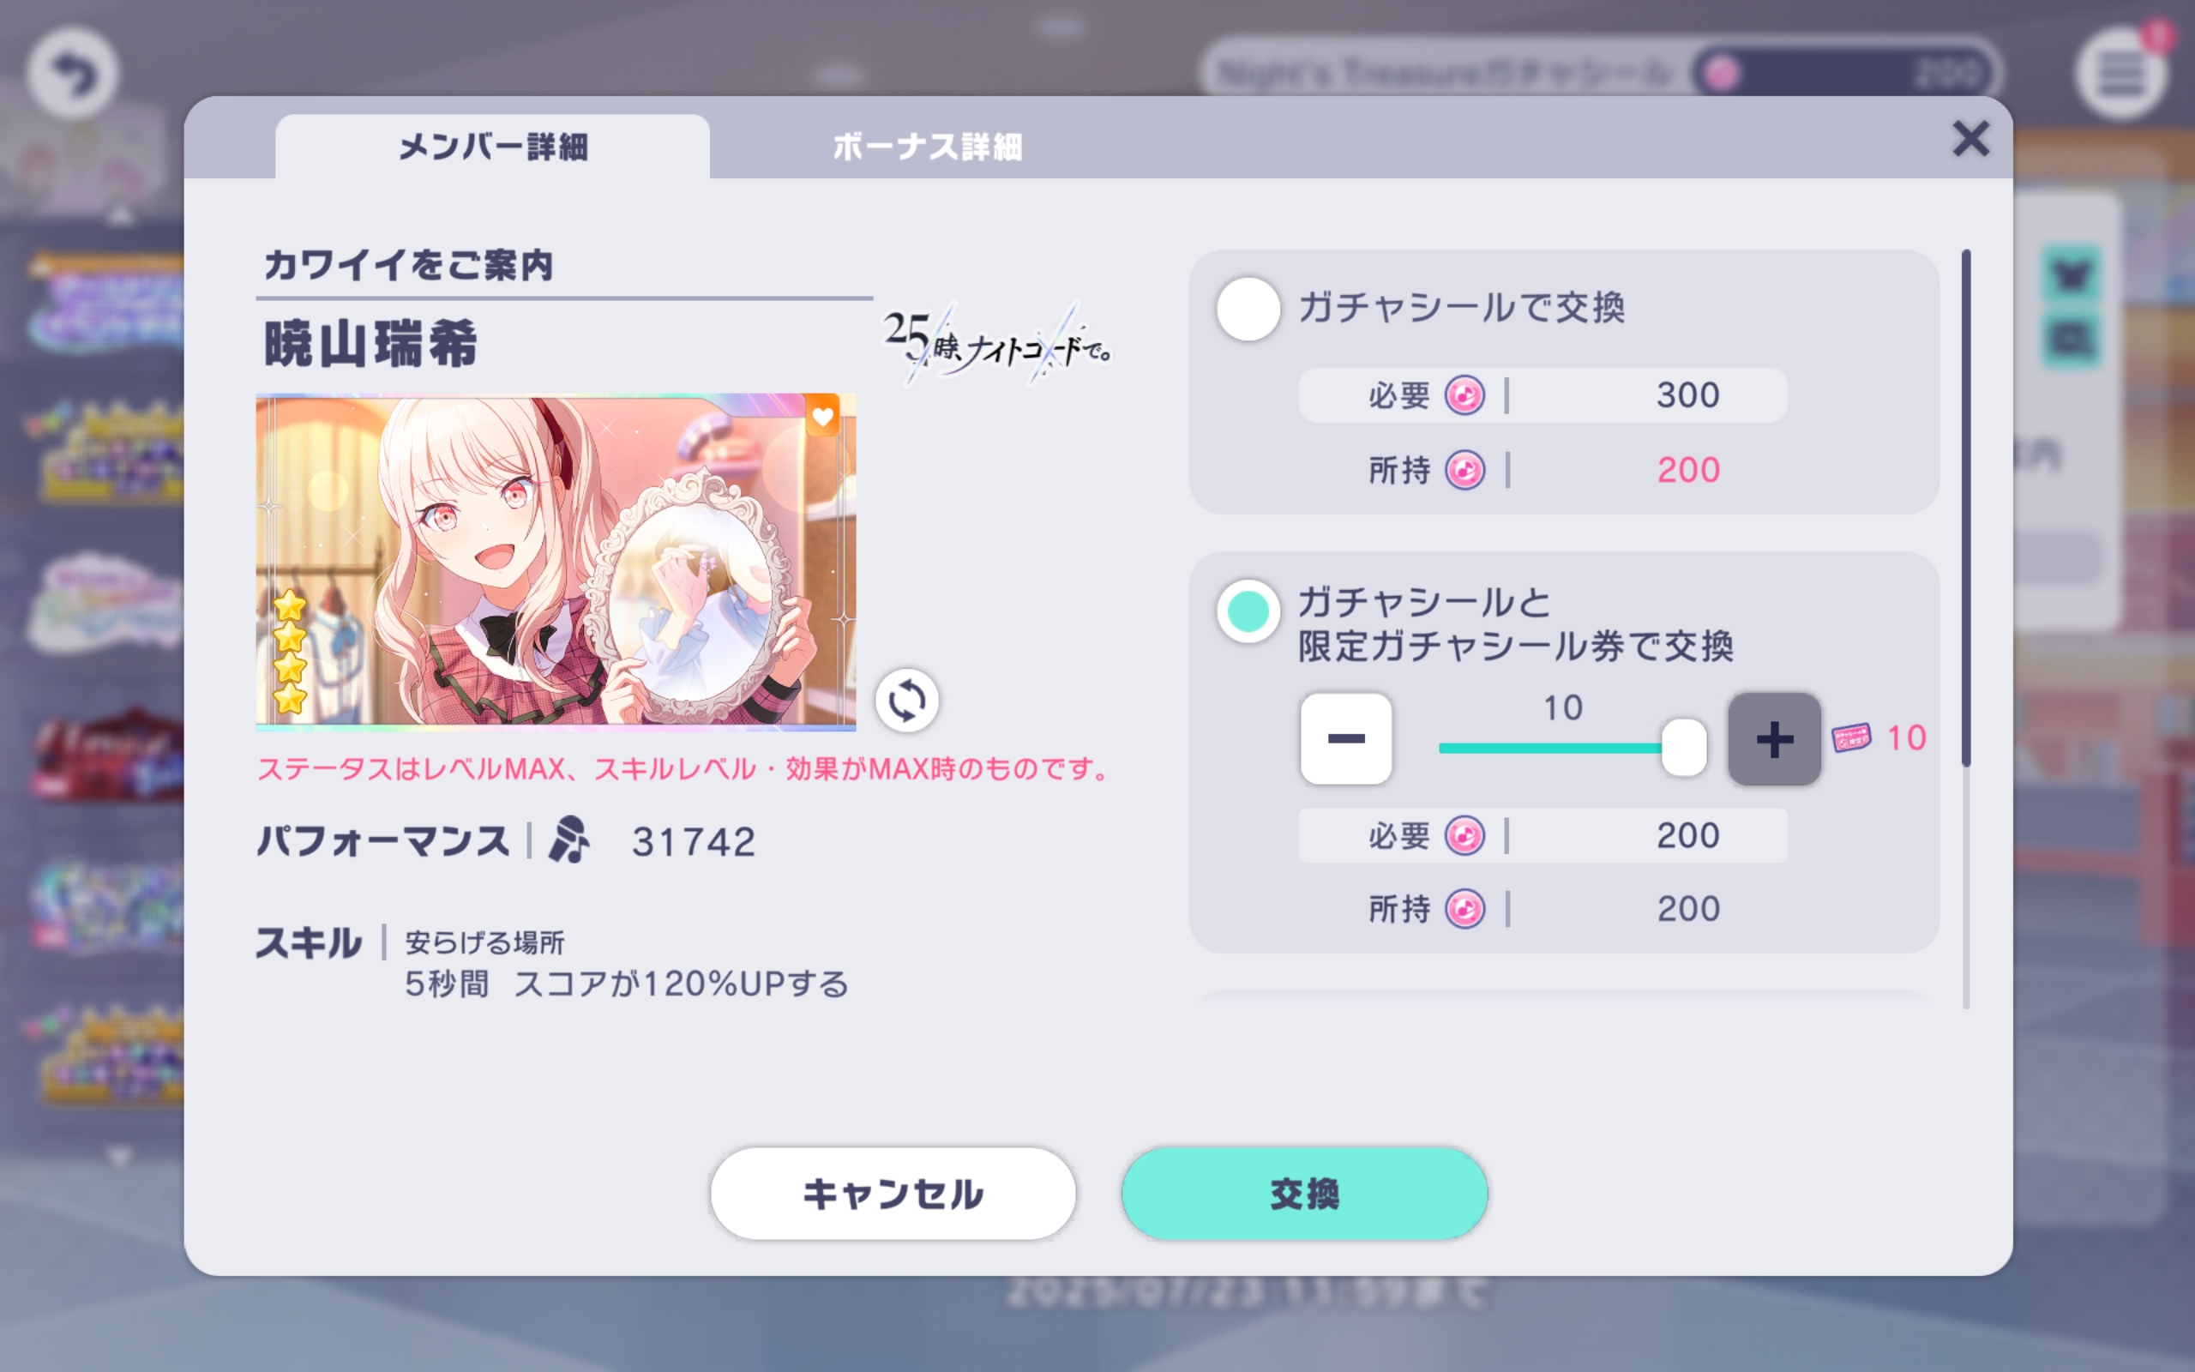Image resolution: width=2195 pixels, height=1372 pixels.
Task: Click the teal 交換 button
Action: [1304, 1194]
